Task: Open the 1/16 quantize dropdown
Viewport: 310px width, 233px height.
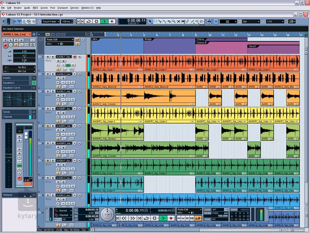Action: (275, 21)
